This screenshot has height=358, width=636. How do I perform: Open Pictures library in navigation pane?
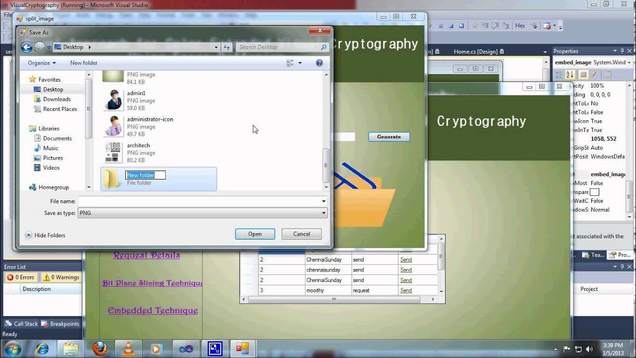[53, 158]
